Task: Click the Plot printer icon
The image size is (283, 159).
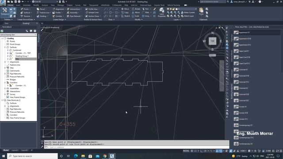Action: [19, 2]
